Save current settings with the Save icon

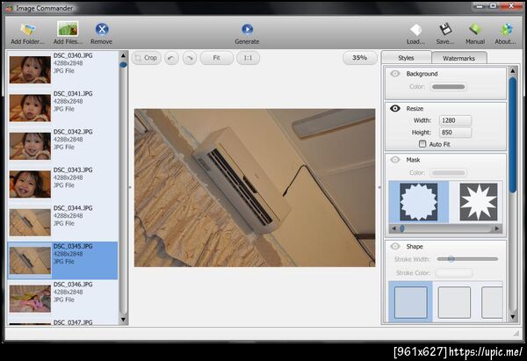point(445,33)
